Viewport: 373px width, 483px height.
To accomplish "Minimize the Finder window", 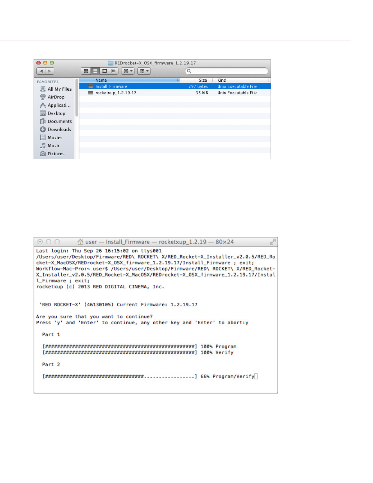I will 45,63.
